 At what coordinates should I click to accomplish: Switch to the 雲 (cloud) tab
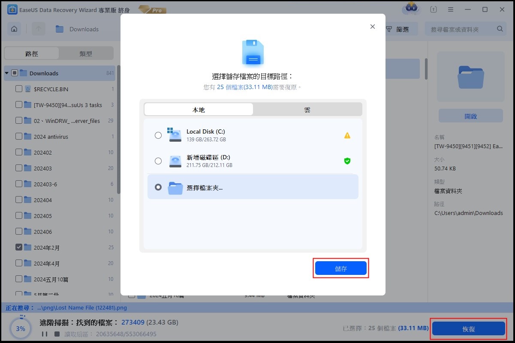307,110
